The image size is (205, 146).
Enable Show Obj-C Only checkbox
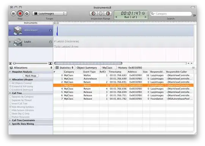[x=10, y=114]
